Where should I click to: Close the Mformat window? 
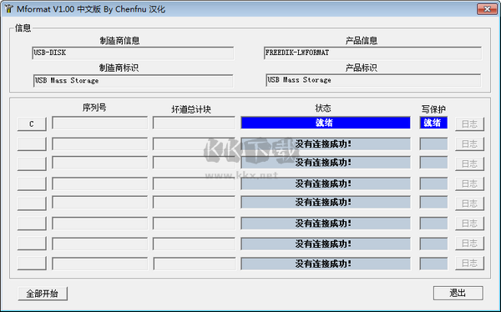pos(487,9)
